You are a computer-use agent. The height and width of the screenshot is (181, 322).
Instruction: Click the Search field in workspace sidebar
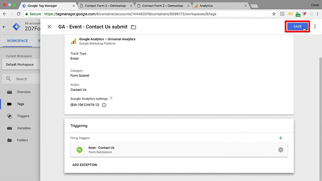(x=21, y=79)
